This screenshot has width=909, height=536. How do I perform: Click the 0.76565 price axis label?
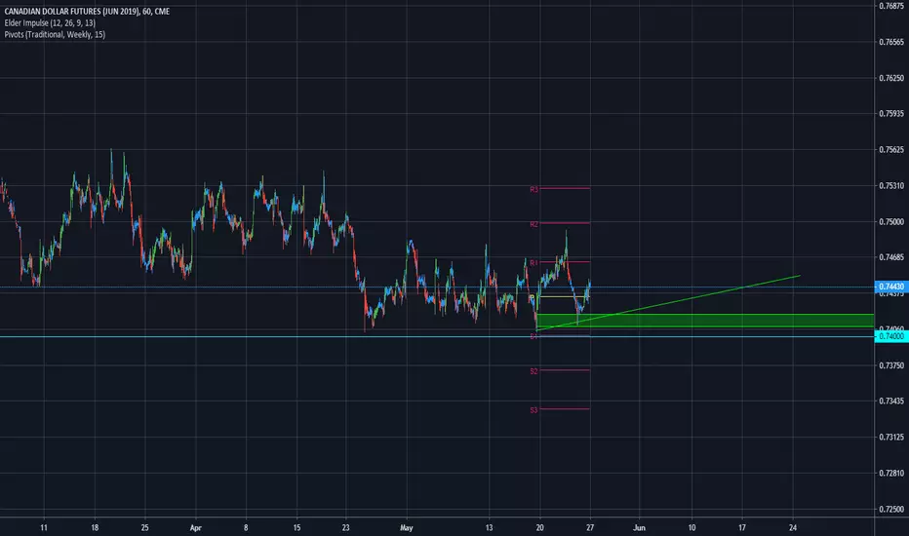(891, 42)
